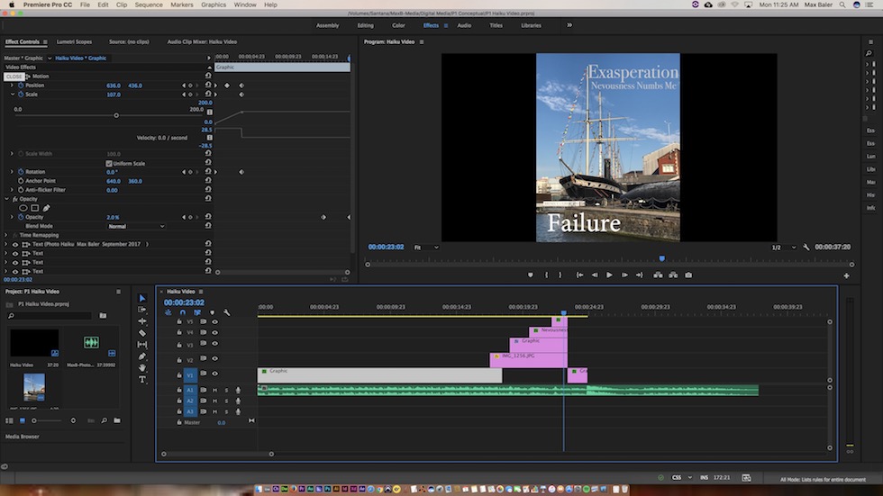Select the IMG_1256.JPG clip on V2
The height and width of the screenshot is (496, 883).
(528, 360)
